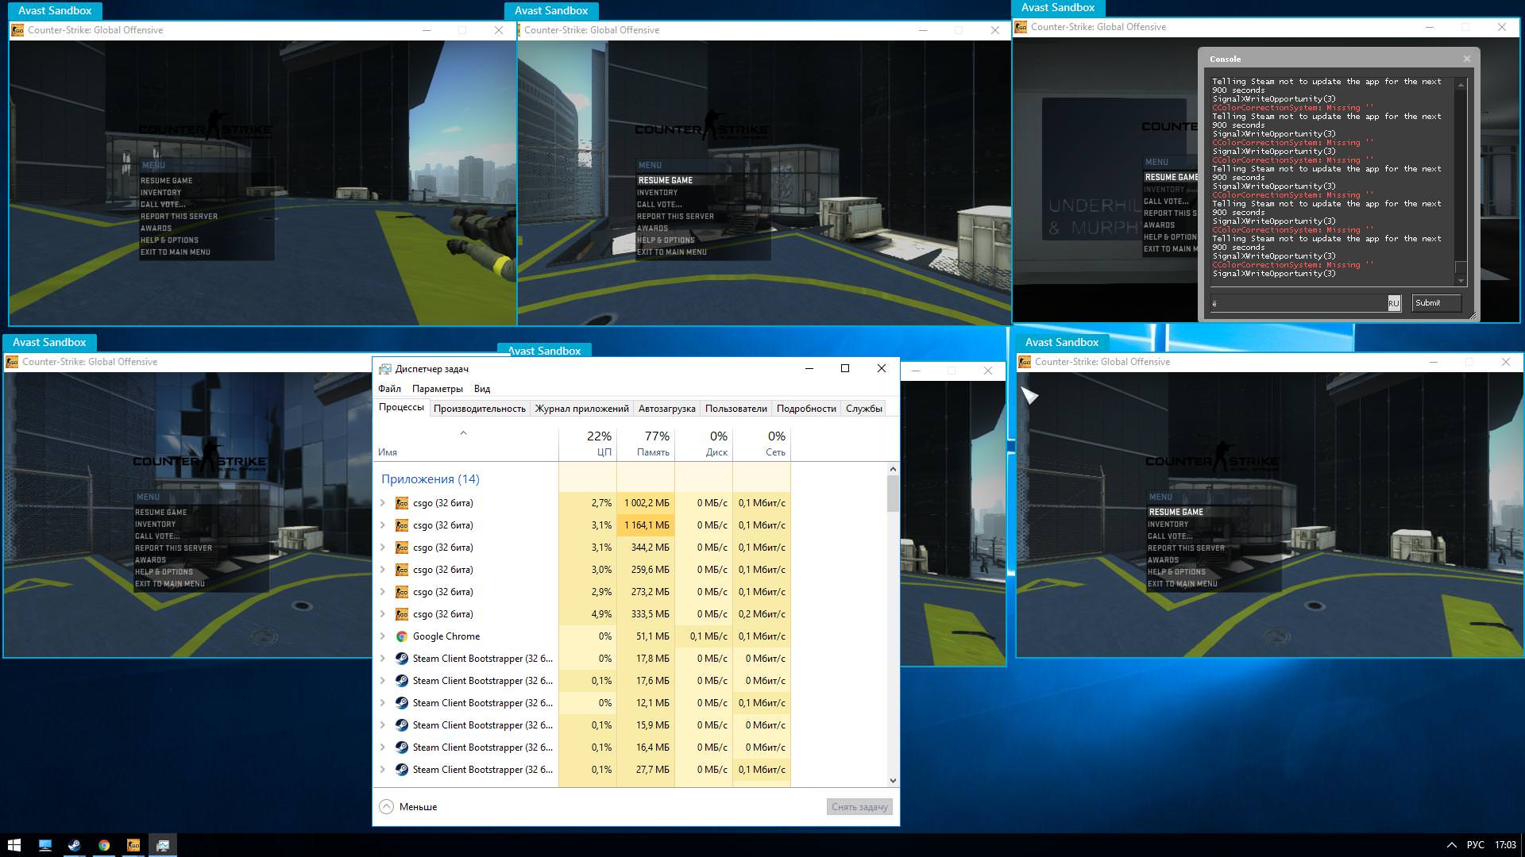Show hidden system tray icons
This screenshot has height=857, width=1525.
[1451, 845]
